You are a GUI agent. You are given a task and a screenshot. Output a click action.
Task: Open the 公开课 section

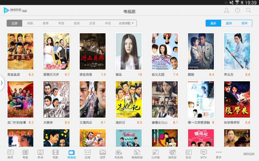(x=155, y=154)
